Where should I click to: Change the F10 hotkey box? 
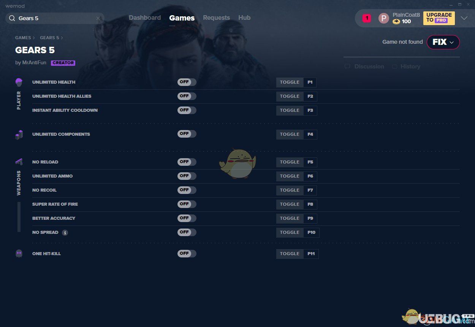[312, 232]
